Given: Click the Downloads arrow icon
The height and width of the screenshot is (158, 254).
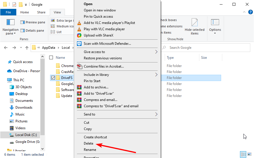Looking at the screenshot, I should [x=12, y=108].
